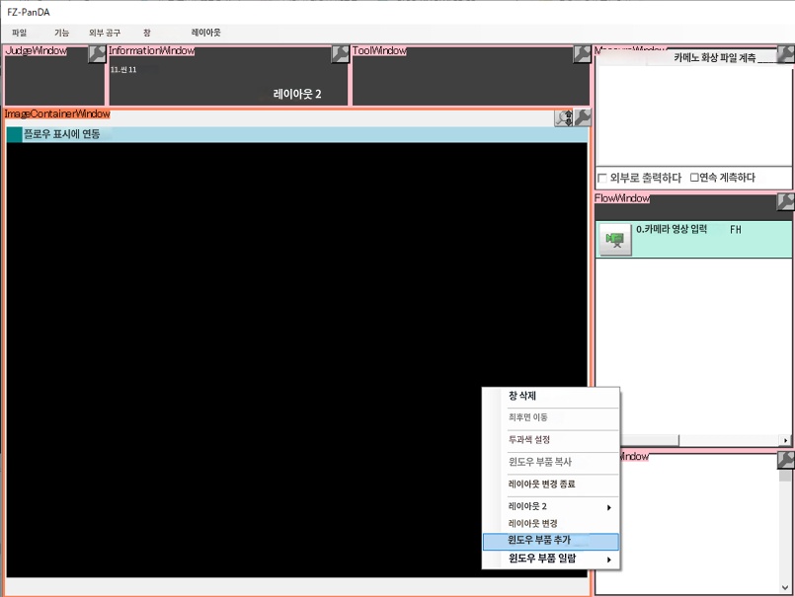Click the 11.씬 11 text in InformationWindow
Screen dimensions: 795x597
point(123,70)
